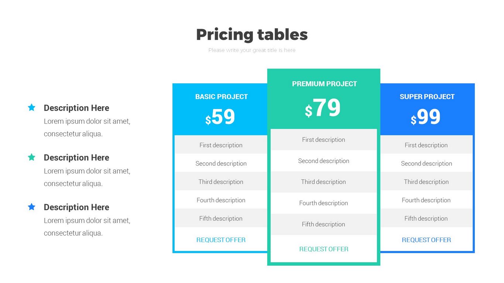
Task: Click First description in the Basic column
Action: [221, 145]
